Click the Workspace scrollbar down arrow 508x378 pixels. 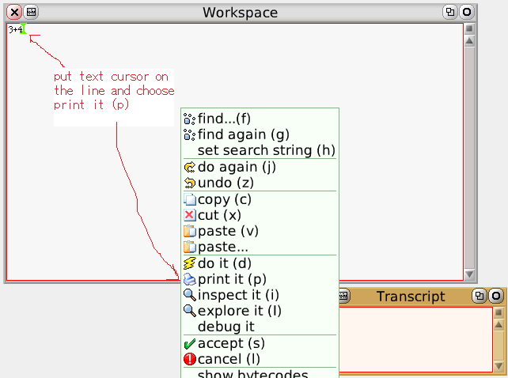click(469, 274)
